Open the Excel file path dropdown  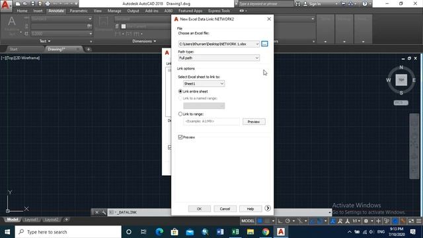point(257,44)
